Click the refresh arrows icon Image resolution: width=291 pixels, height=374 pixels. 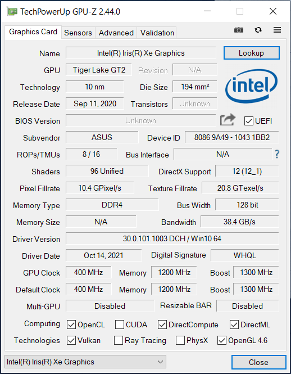pos(258,30)
